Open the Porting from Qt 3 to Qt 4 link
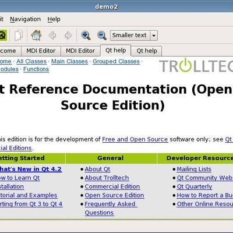This screenshot has height=233, width=233. (31, 204)
